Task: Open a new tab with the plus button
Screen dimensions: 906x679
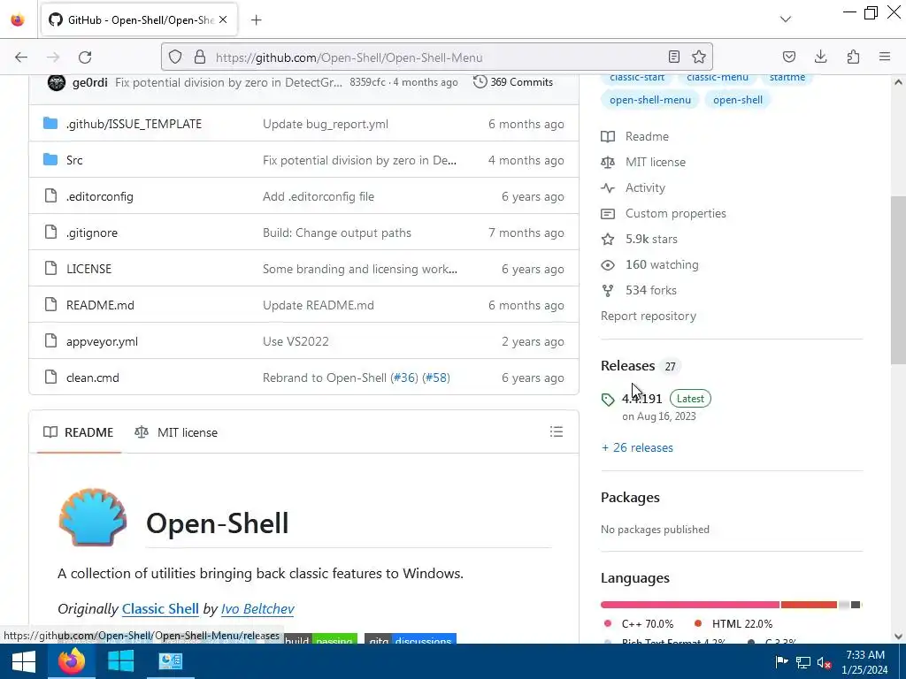Action: click(x=257, y=20)
